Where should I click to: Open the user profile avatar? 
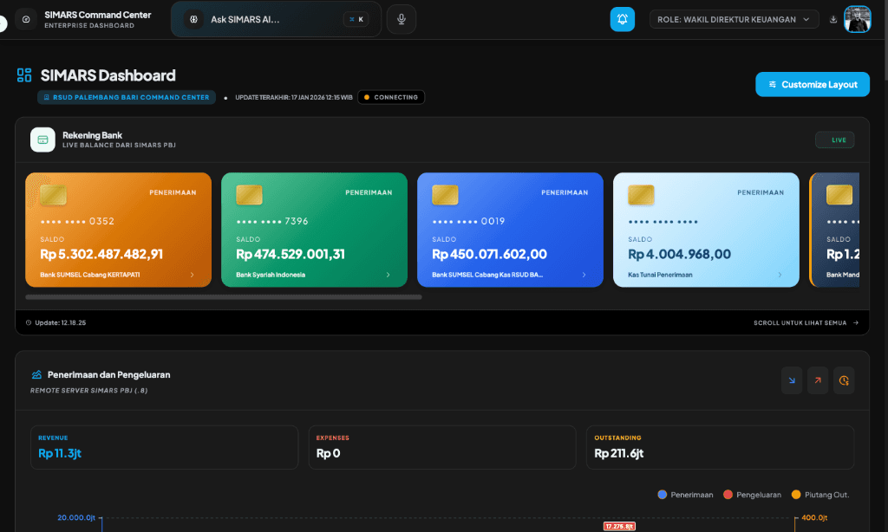[857, 19]
